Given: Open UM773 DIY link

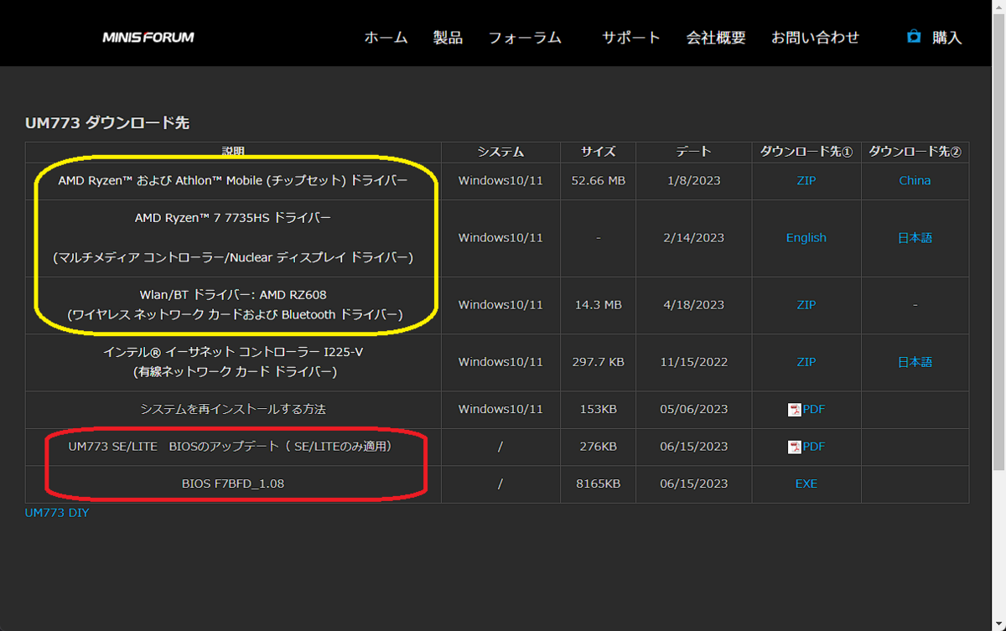Looking at the screenshot, I should (x=57, y=512).
